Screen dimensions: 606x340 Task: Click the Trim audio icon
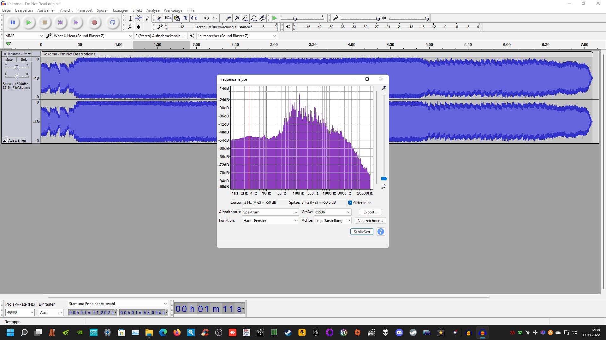(185, 18)
